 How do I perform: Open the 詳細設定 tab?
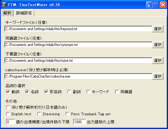24,13
